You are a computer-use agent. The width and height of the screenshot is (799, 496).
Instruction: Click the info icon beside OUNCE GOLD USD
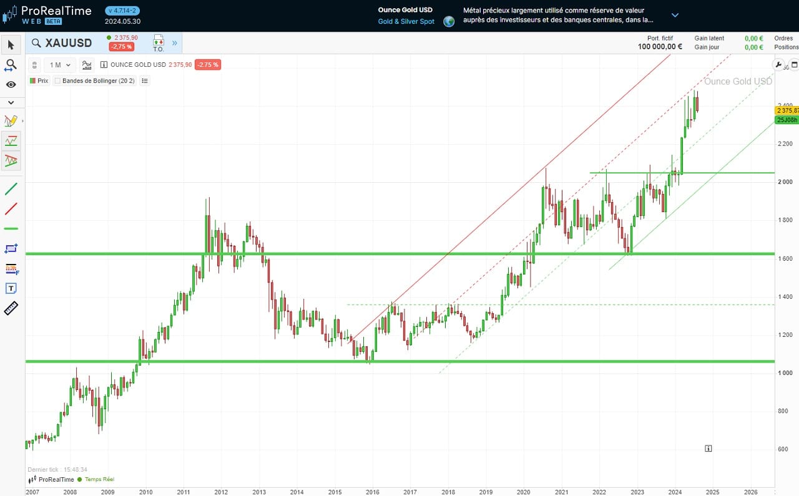104,65
